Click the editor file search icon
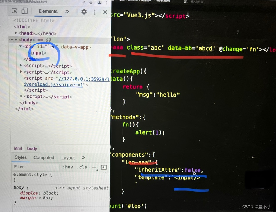Image resolution: width=276 pixels, height=212 pixels. (186, 1)
